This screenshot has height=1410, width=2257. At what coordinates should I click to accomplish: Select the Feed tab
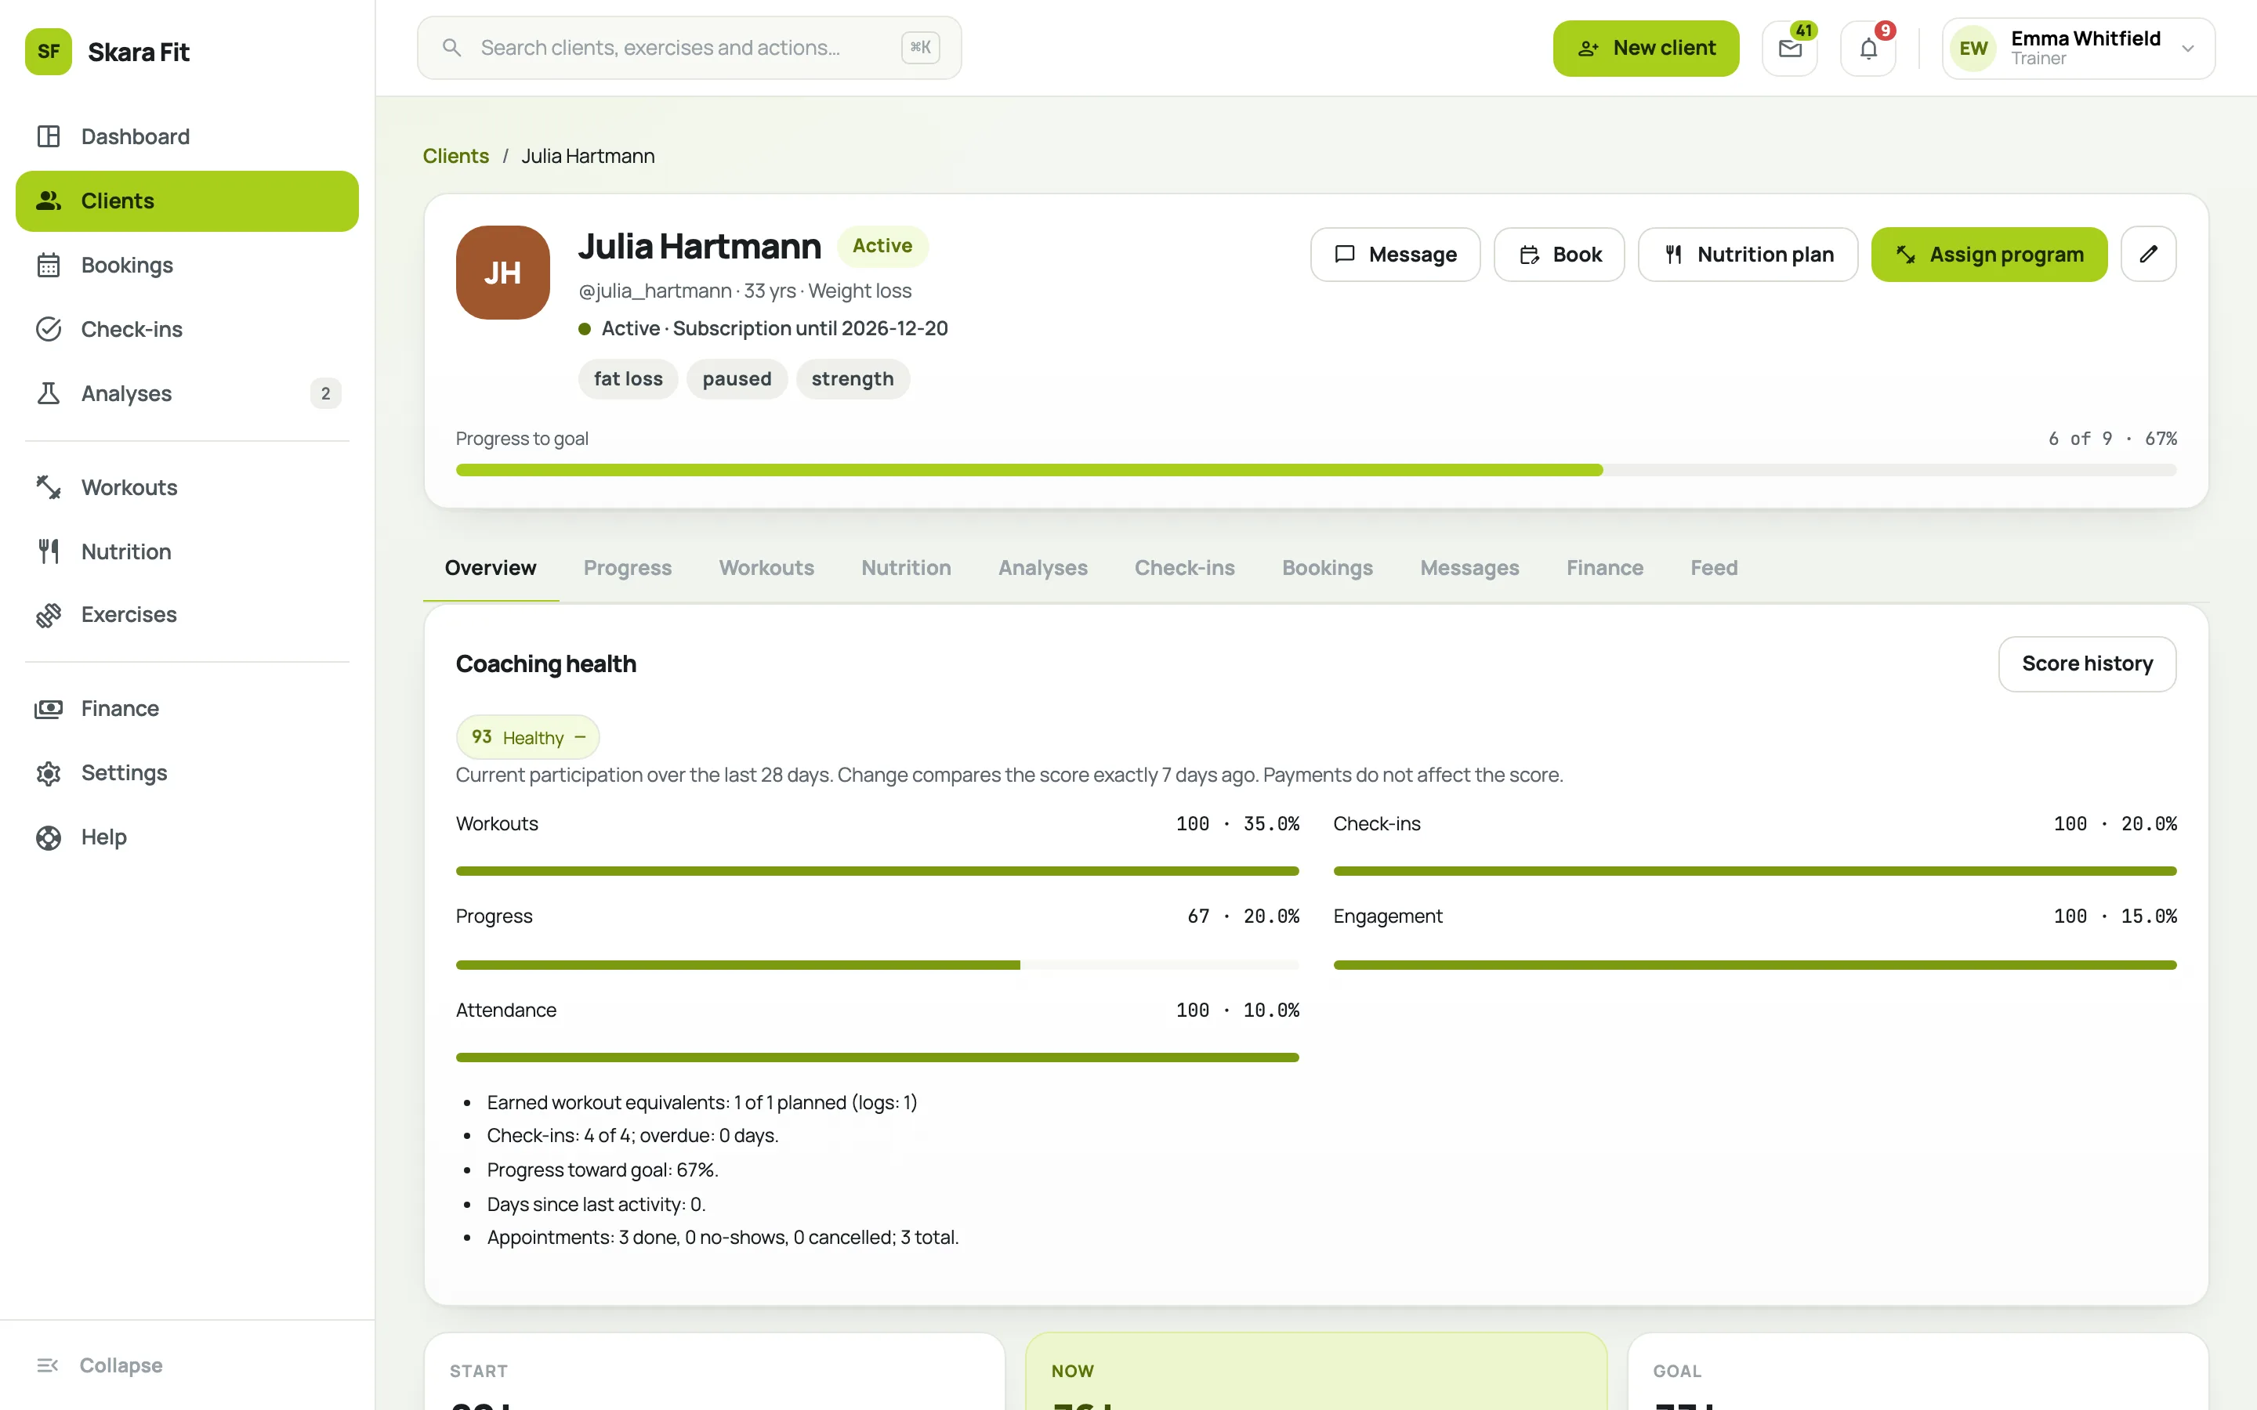[1713, 568]
